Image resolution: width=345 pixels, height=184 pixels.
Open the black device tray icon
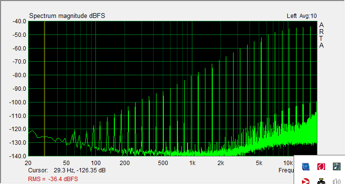(321, 182)
